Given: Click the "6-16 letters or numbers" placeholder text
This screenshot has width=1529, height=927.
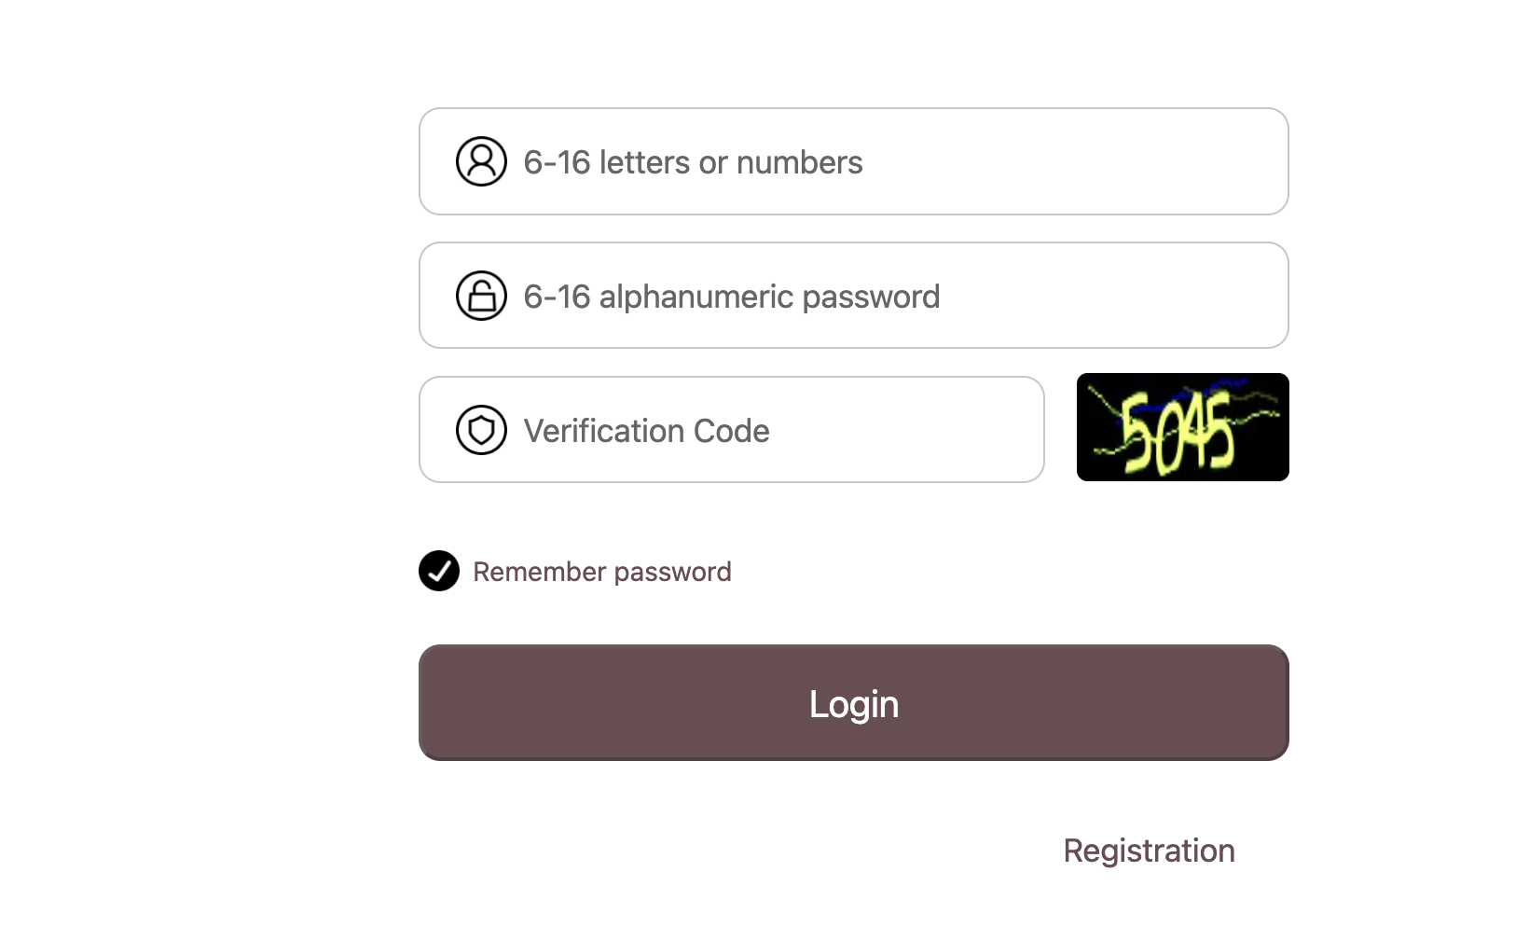Looking at the screenshot, I should 693,162.
